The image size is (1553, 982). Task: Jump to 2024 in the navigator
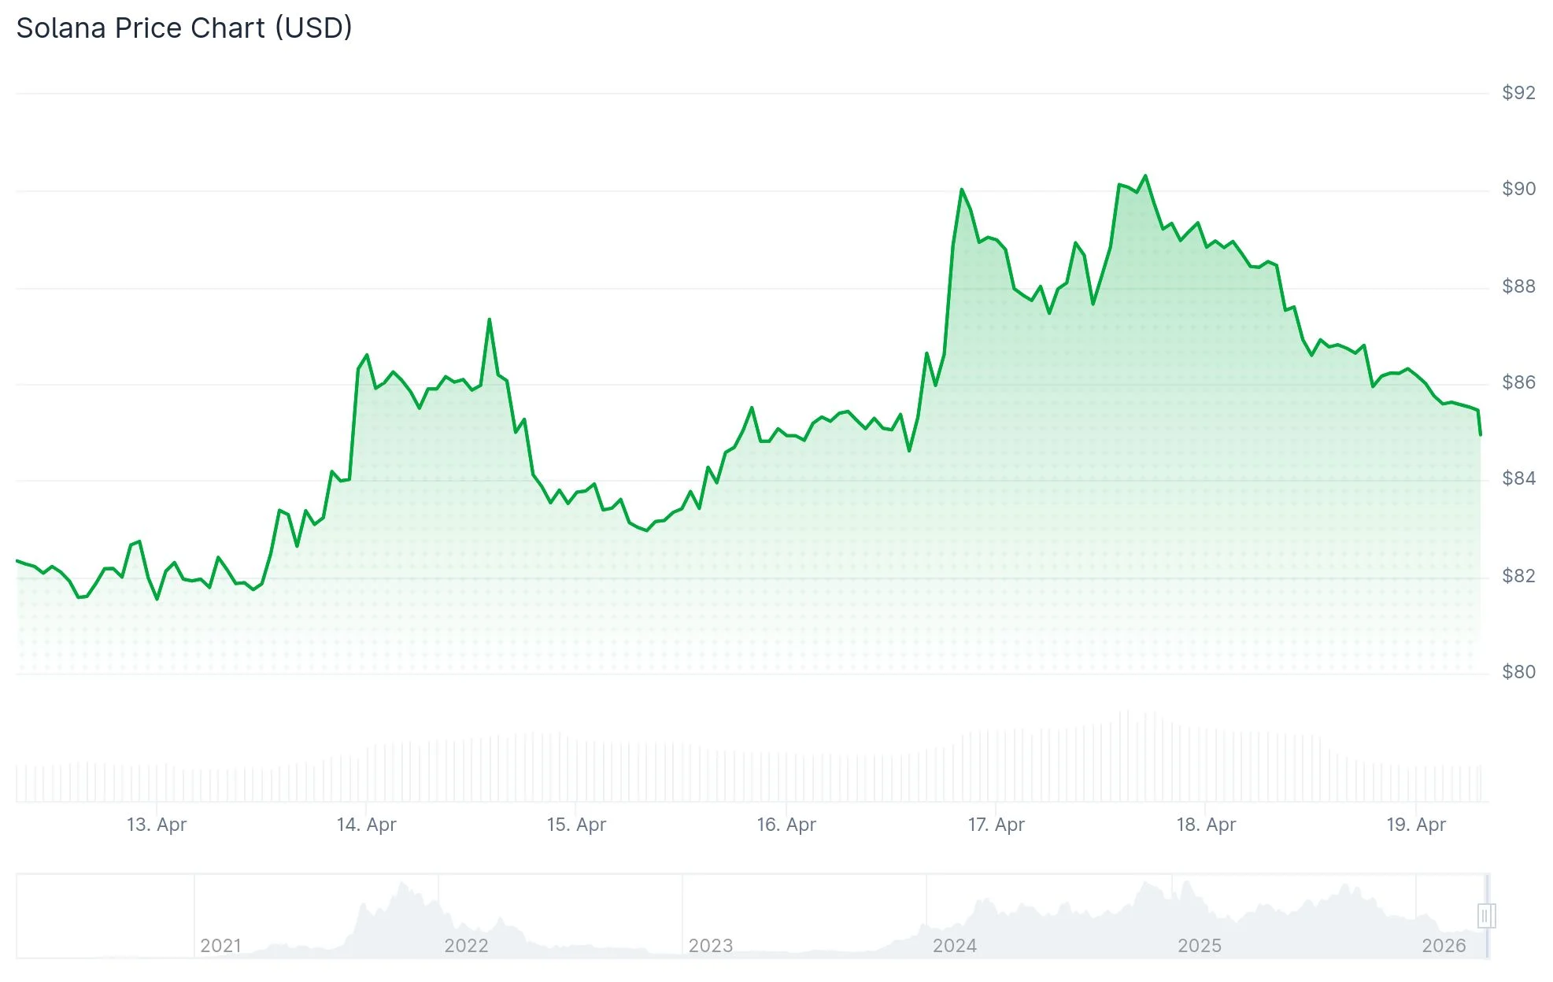(954, 945)
